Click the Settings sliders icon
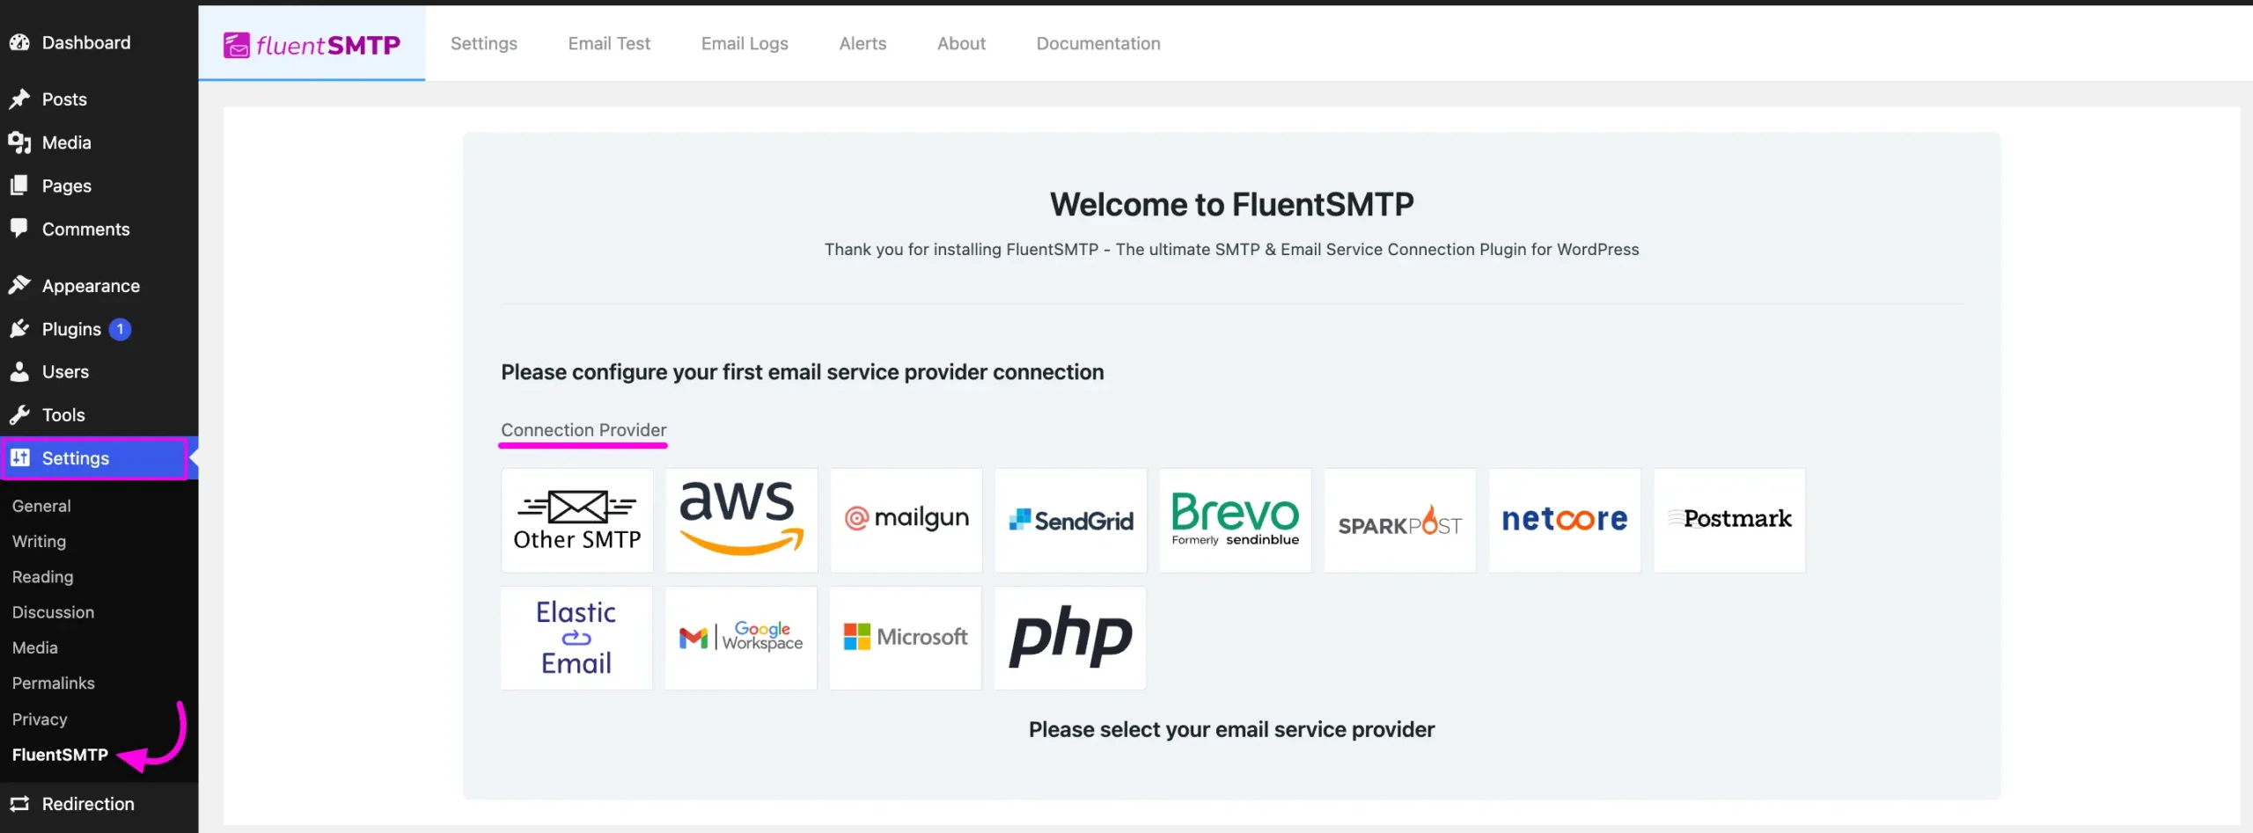This screenshot has height=833, width=2253. (19, 457)
